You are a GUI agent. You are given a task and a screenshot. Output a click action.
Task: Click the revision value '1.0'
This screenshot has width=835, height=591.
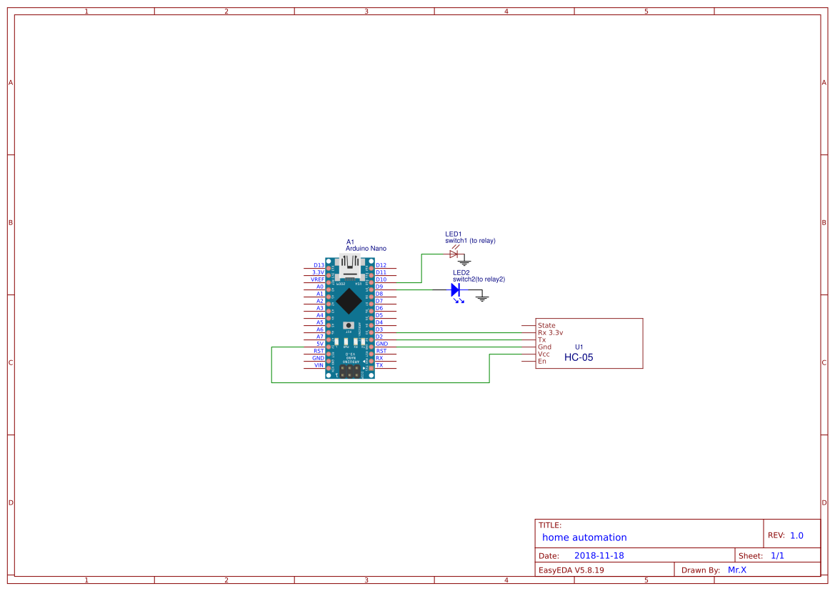pos(796,535)
